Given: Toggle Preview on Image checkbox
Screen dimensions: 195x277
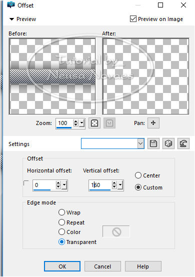Looking at the screenshot, I should [133, 18].
